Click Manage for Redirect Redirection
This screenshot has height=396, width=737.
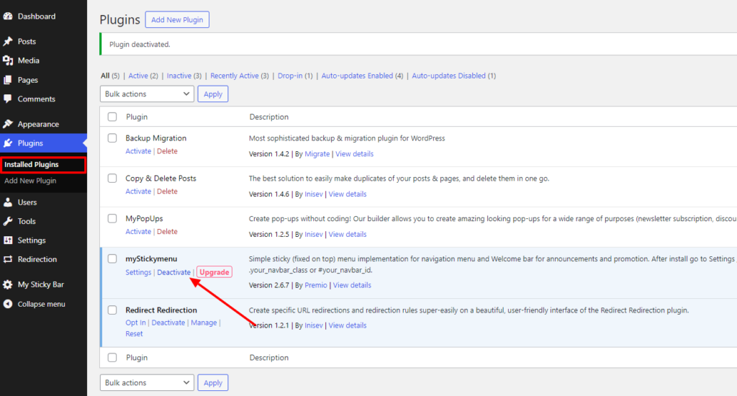204,323
